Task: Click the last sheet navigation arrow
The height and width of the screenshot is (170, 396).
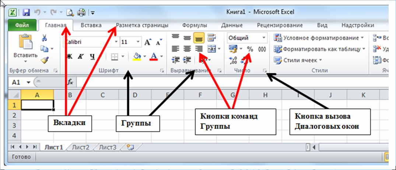Action: tap(35, 147)
